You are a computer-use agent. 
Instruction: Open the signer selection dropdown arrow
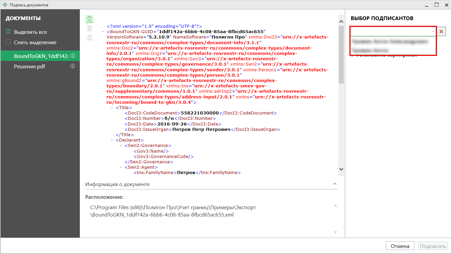pos(433,31)
